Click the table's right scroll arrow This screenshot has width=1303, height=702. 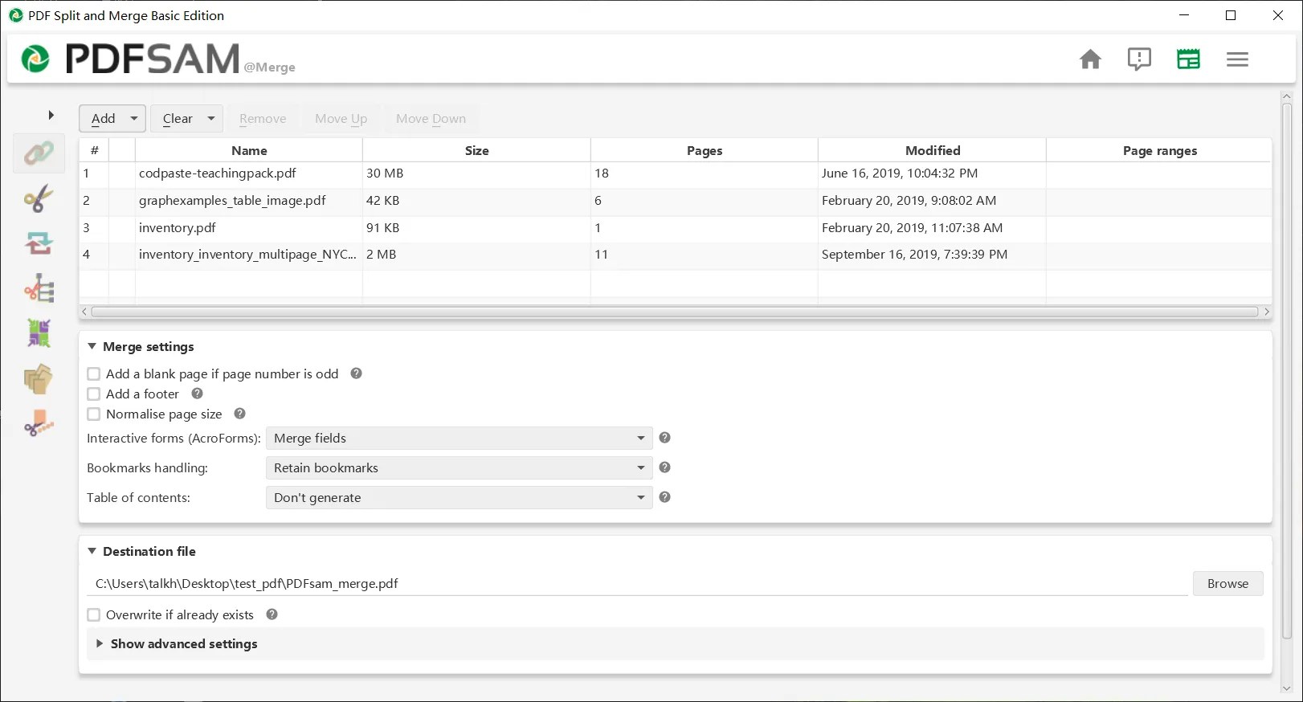coord(1267,312)
